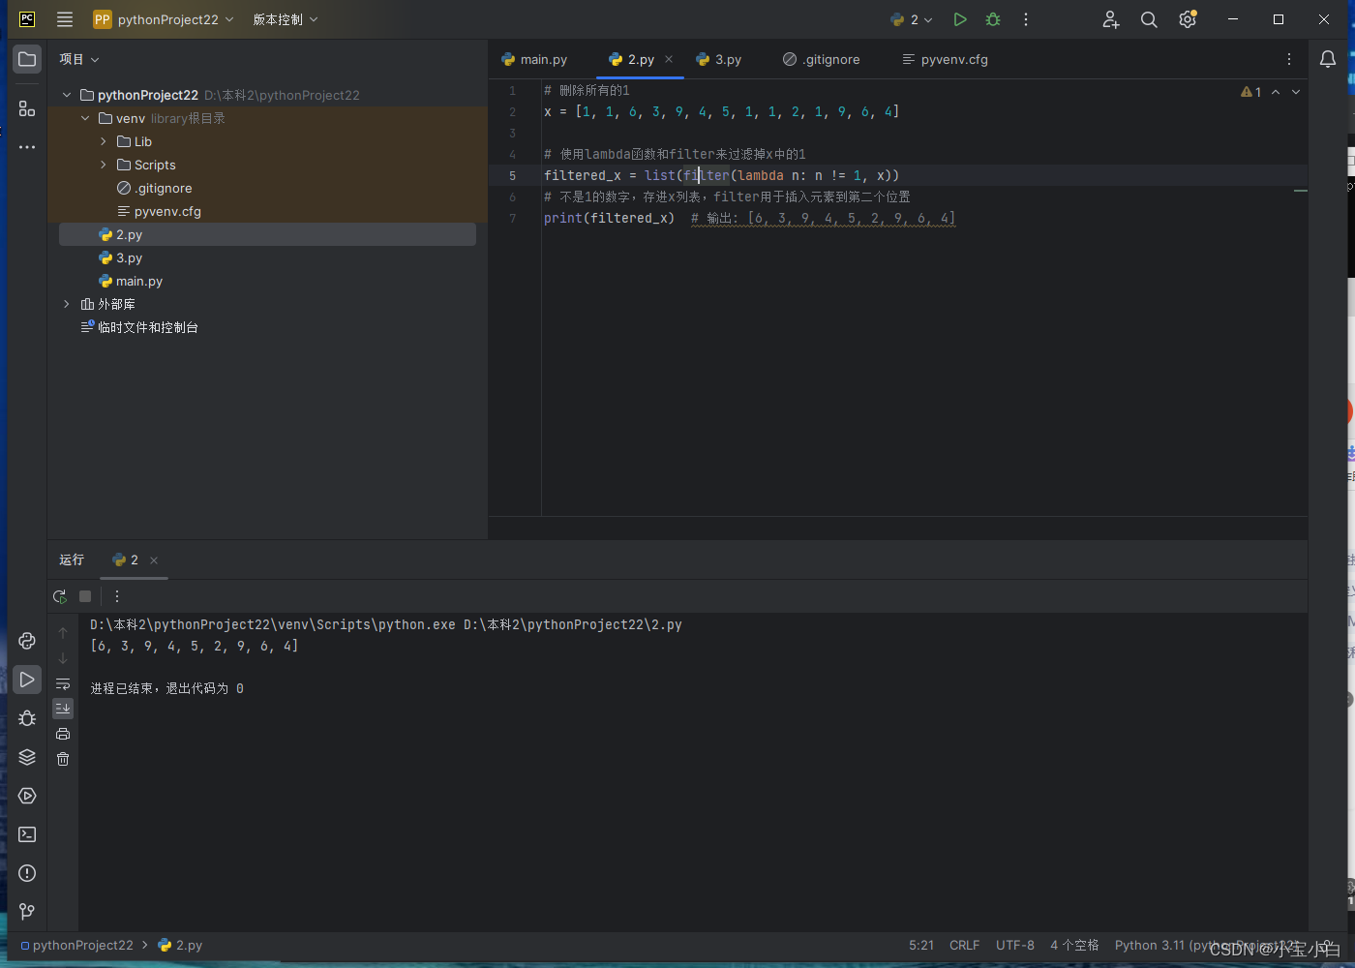Open the Structure tool window
The image size is (1355, 968).
point(27,108)
